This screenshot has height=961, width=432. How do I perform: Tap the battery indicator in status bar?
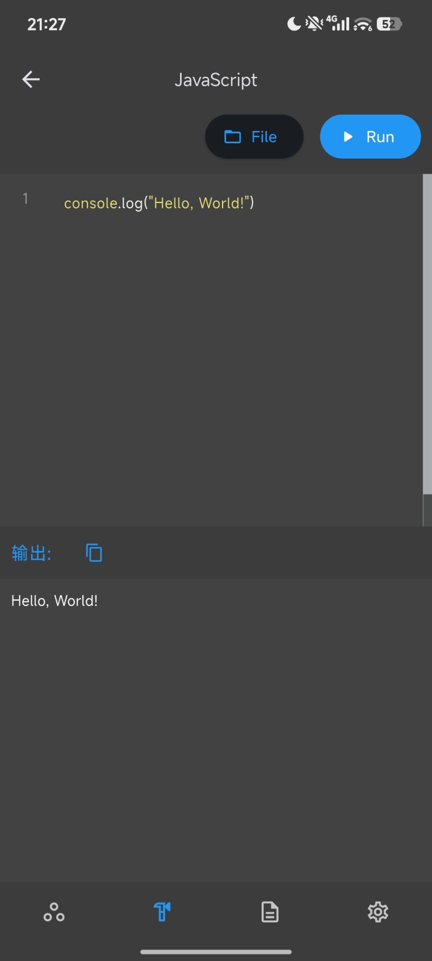coord(389,24)
